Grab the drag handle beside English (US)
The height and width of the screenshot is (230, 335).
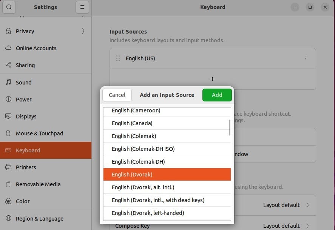pos(118,58)
